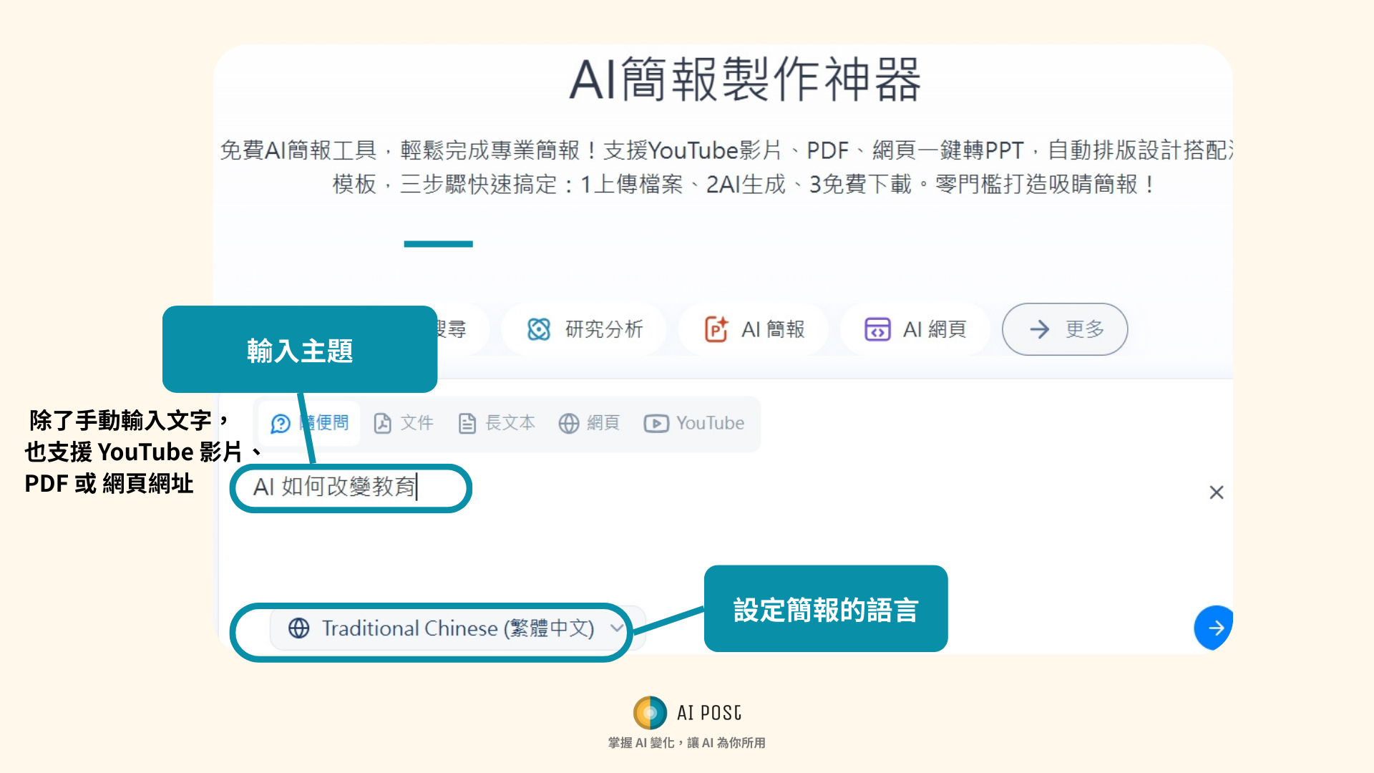Click the 研究分析 atom icon
Image resolution: width=1374 pixels, height=773 pixels.
[x=538, y=329]
